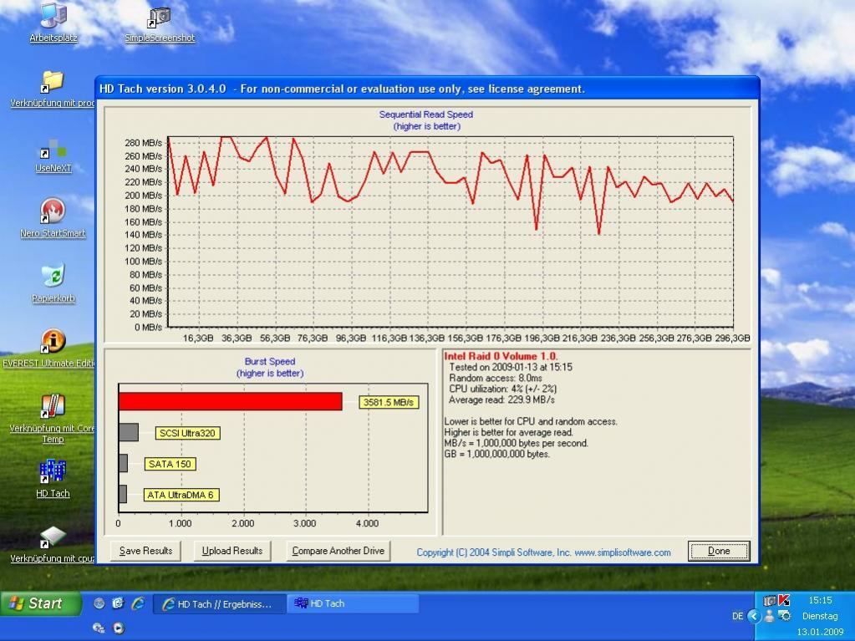Open the Start menu
The width and height of the screenshot is (855, 641).
click(40, 603)
